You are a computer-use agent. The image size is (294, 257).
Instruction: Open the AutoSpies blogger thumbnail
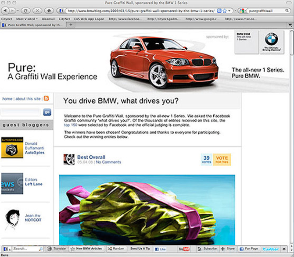12,147
